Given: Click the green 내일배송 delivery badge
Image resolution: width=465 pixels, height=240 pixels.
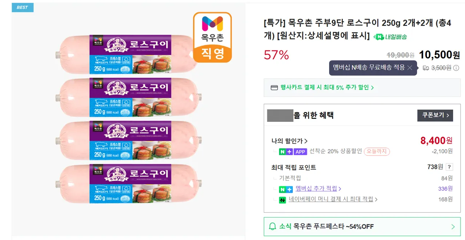Looking at the screenshot, I should tap(391, 37).
